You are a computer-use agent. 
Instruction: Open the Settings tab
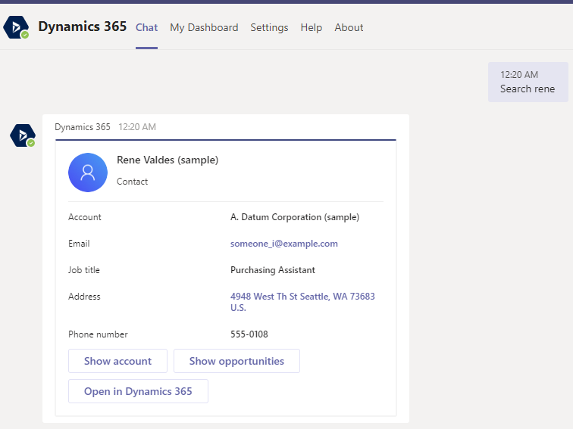coord(269,27)
